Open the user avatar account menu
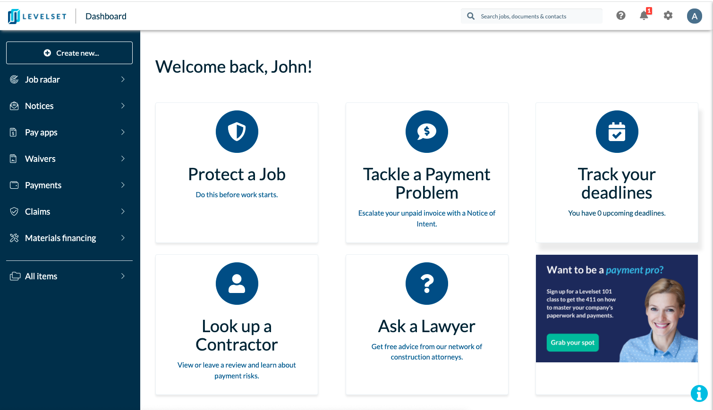This screenshot has width=713, height=410. click(x=694, y=16)
